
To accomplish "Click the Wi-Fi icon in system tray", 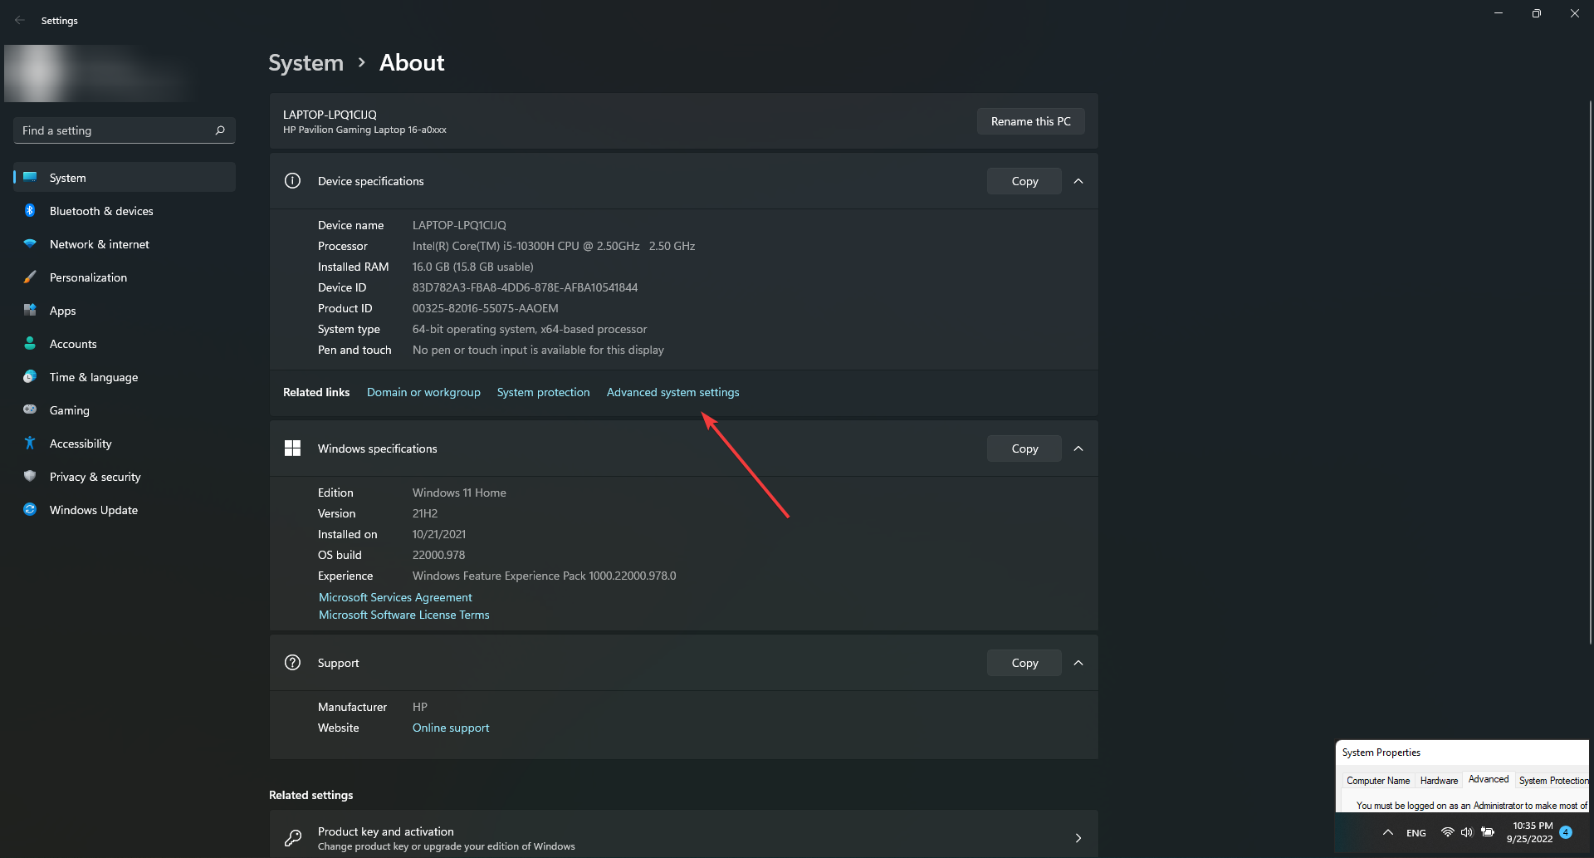I will [1447, 832].
